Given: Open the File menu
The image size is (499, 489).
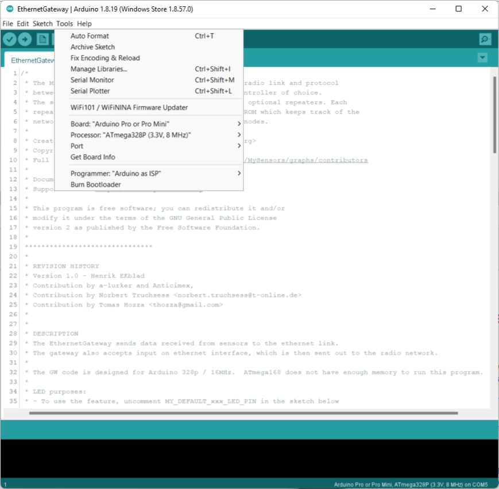Looking at the screenshot, I should point(7,24).
